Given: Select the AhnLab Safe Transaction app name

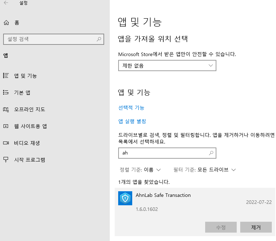Looking at the screenshot, I should pos(163,195).
